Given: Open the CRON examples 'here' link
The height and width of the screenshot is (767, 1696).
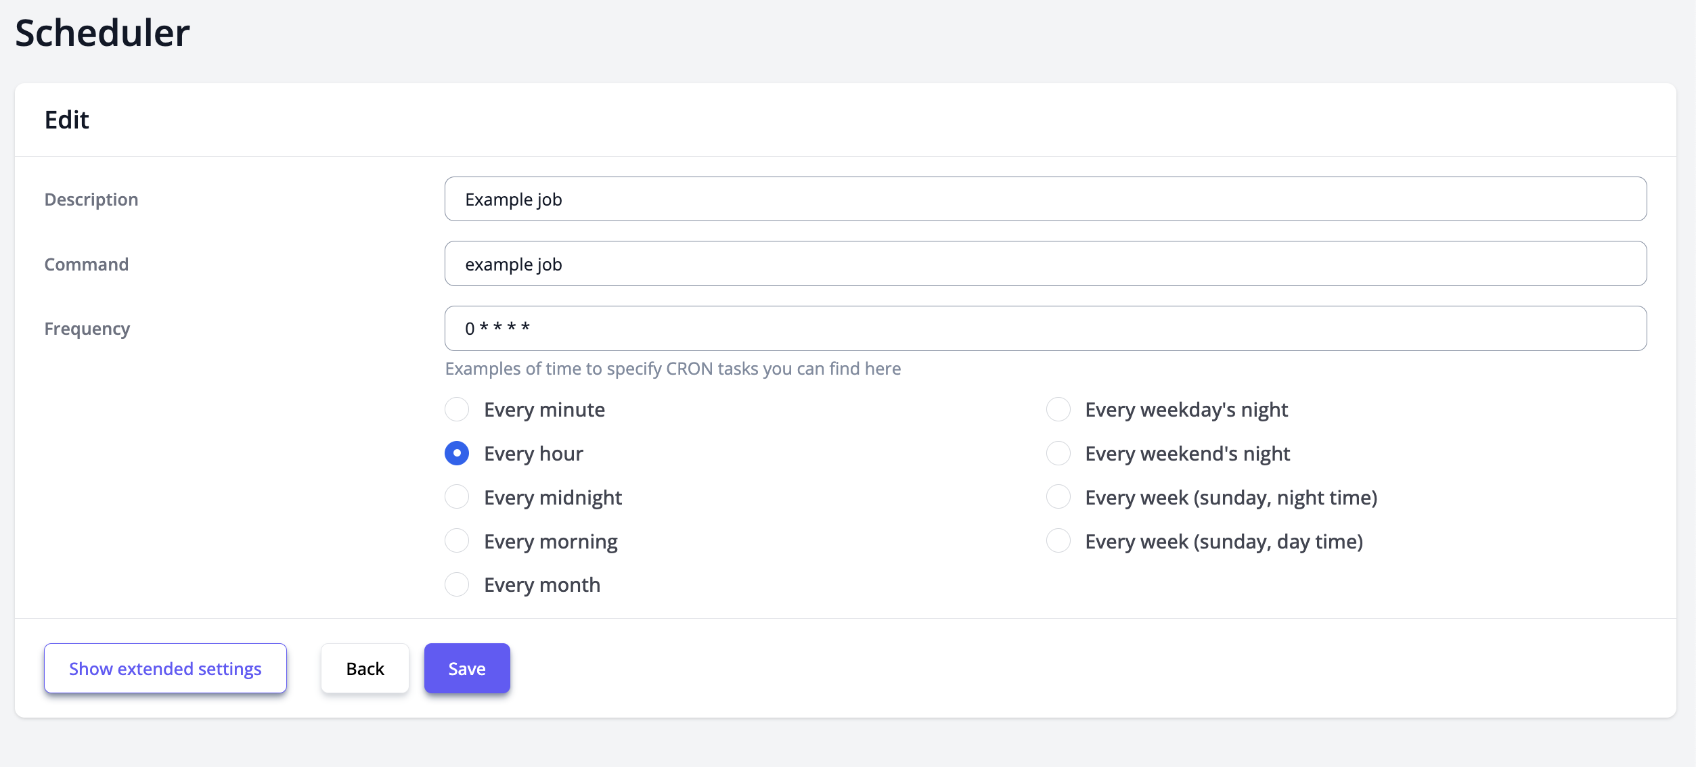Looking at the screenshot, I should [883, 369].
